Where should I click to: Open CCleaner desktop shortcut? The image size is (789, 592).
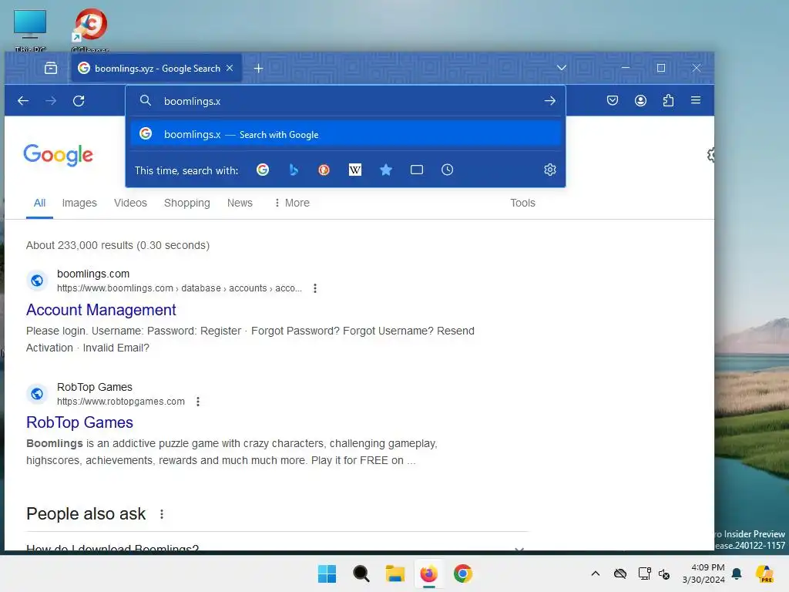click(91, 29)
